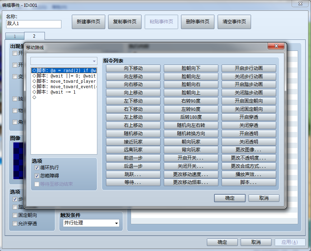The image size is (311, 251).
Task: Click the 名称 field containing 敌人1
Action: pos(34,24)
